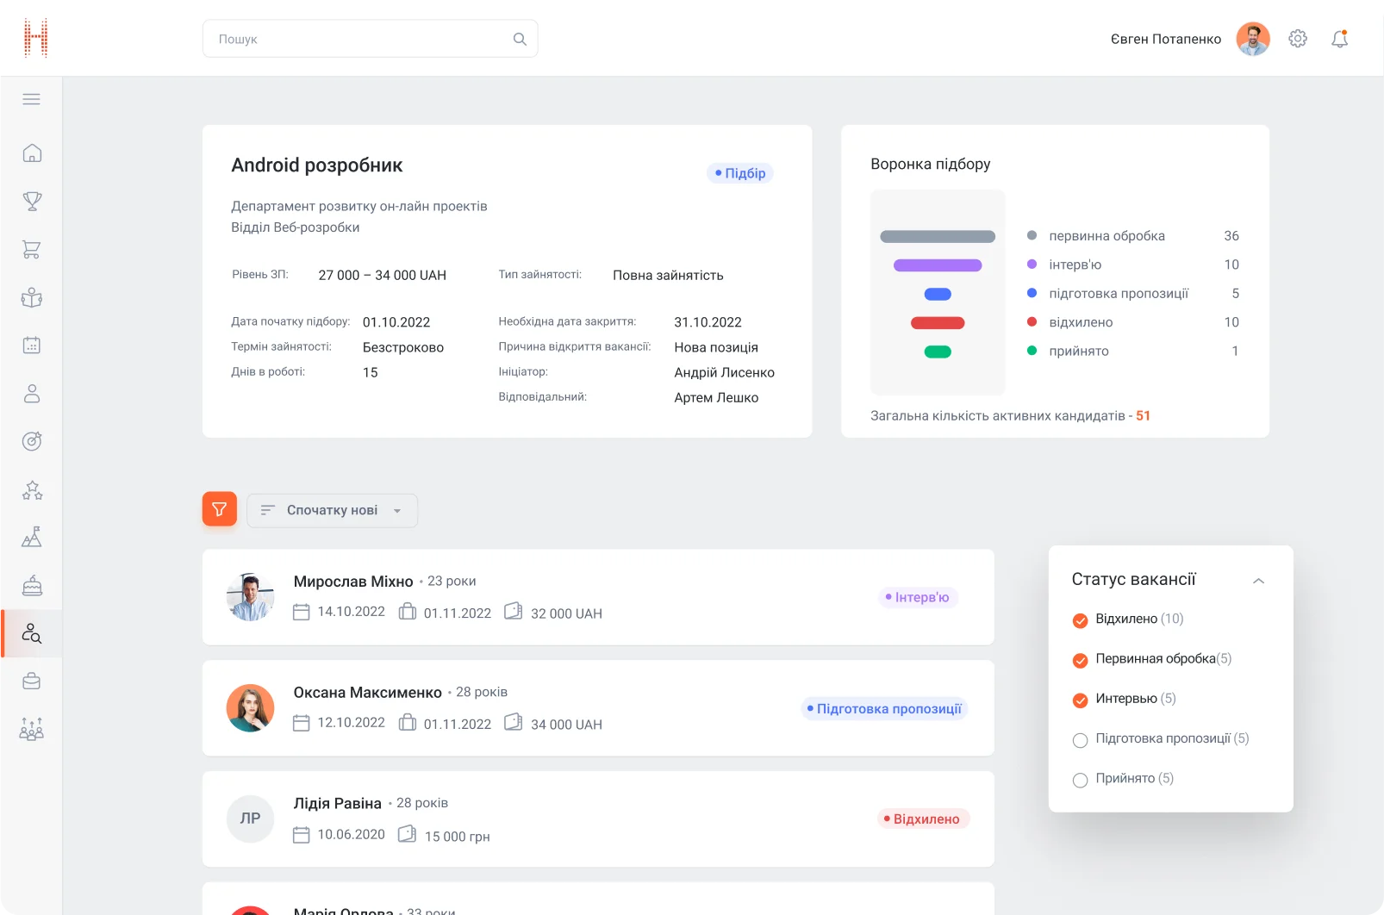The image size is (1384, 915).
Task: Collapse the Статус вакансії panel
Action: click(x=1258, y=581)
